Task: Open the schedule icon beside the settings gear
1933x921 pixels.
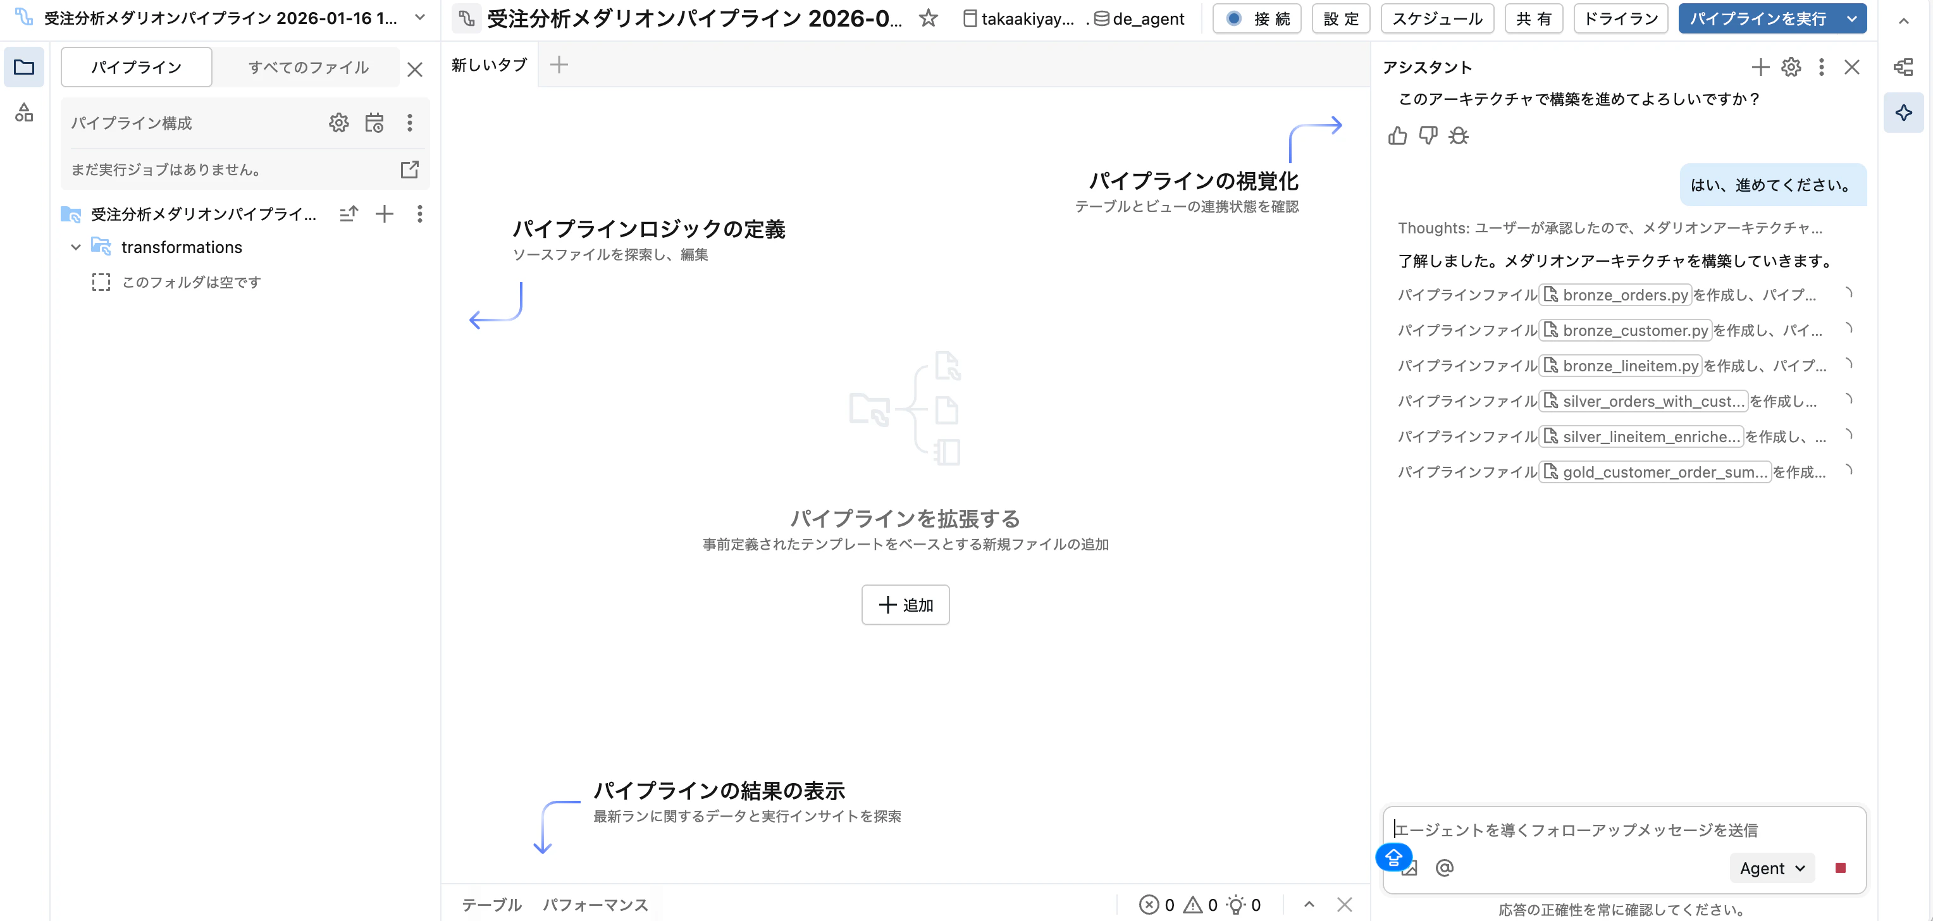Action: (375, 122)
